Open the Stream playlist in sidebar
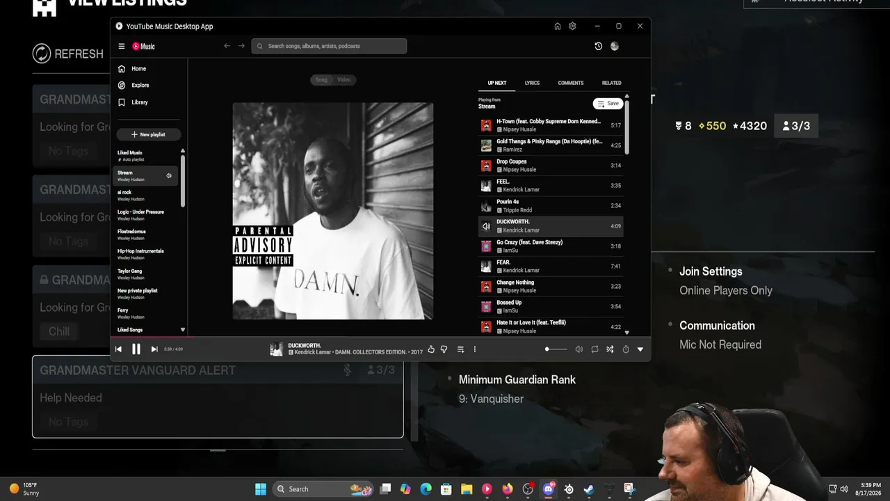This screenshot has width=890, height=501. (146, 175)
